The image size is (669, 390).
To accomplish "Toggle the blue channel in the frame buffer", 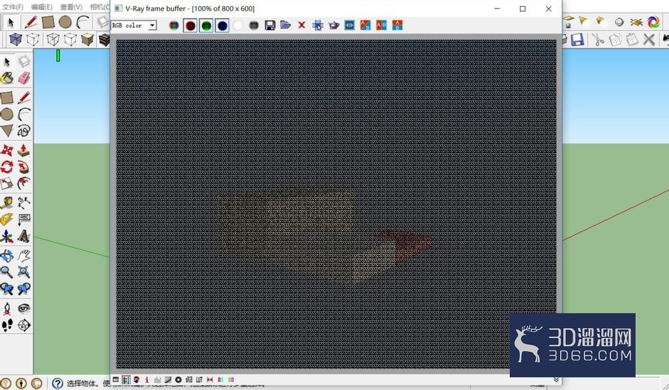I will click(222, 25).
